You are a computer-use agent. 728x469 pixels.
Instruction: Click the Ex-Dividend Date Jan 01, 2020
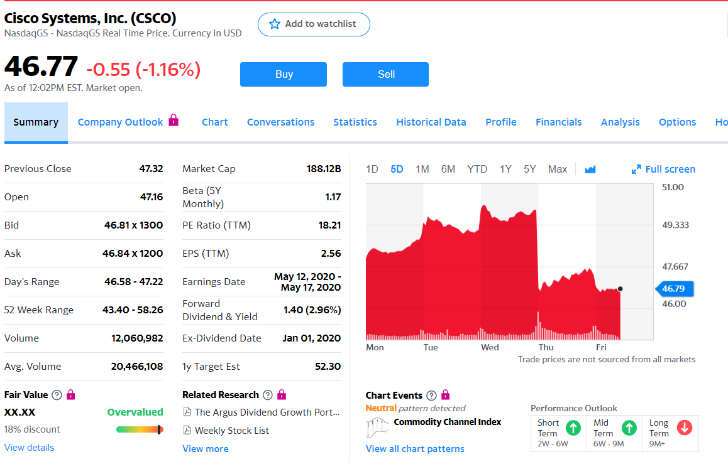tap(312, 338)
